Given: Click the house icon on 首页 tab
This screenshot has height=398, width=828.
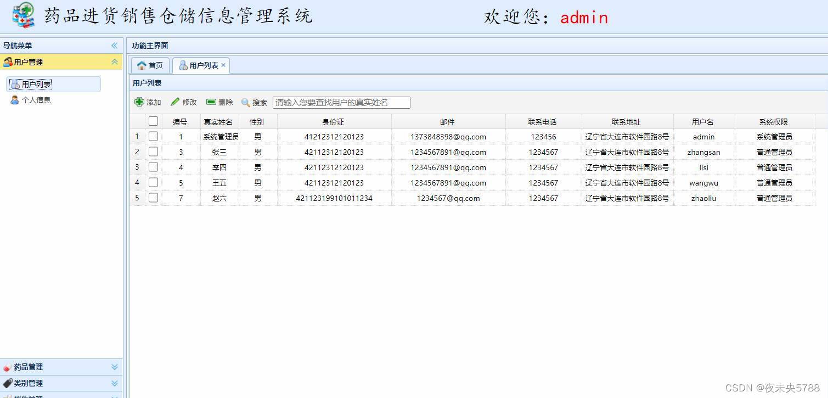Looking at the screenshot, I should point(142,65).
